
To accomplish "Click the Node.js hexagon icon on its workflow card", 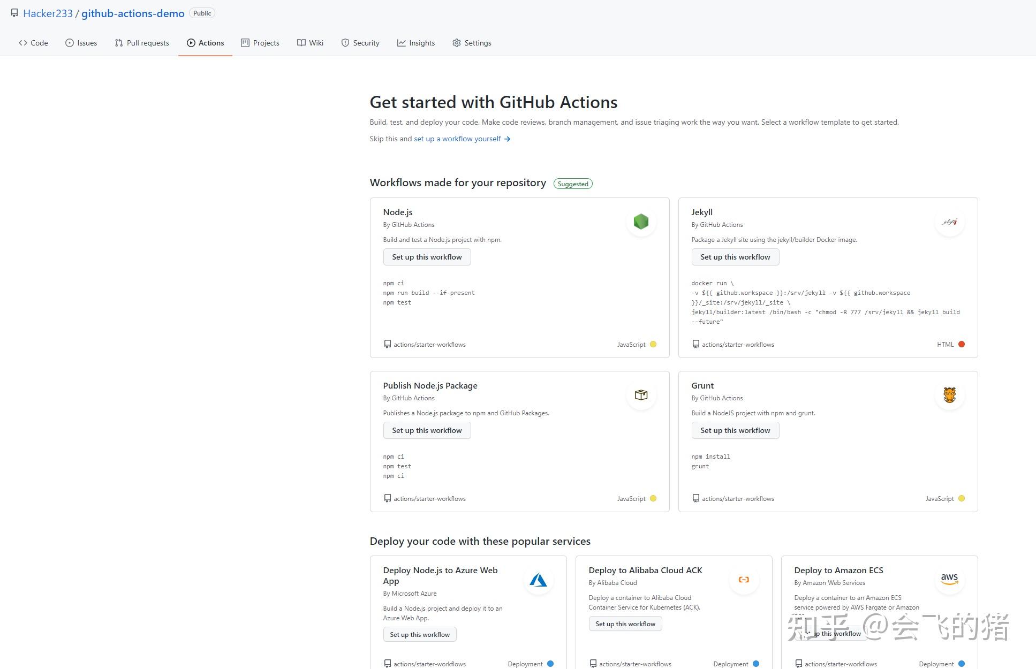I will coord(641,221).
